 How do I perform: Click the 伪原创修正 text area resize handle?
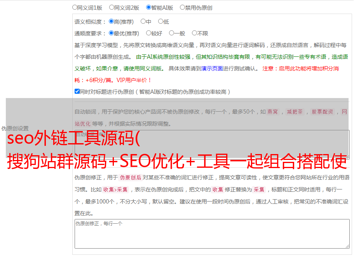[x=347, y=247]
